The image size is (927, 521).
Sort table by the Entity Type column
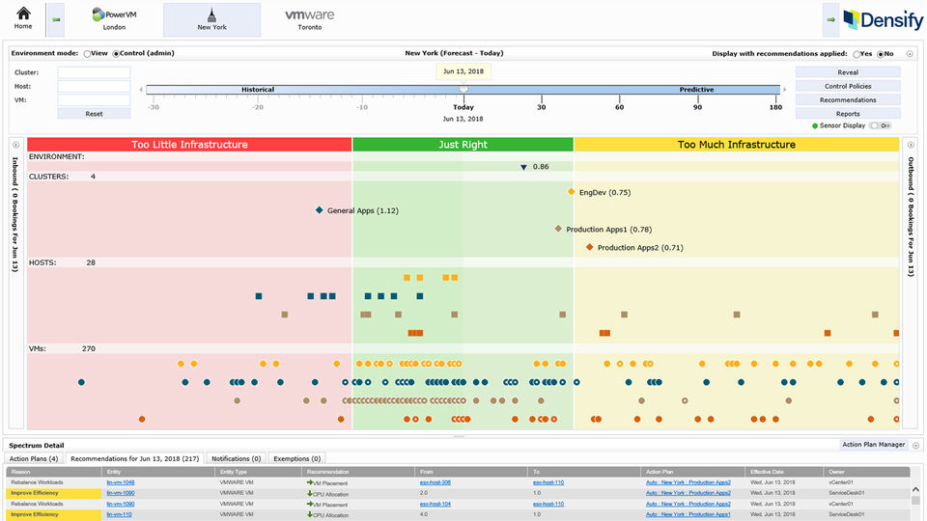click(x=259, y=472)
